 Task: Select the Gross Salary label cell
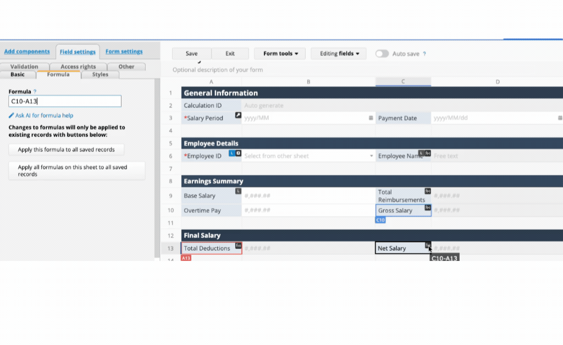coord(403,210)
